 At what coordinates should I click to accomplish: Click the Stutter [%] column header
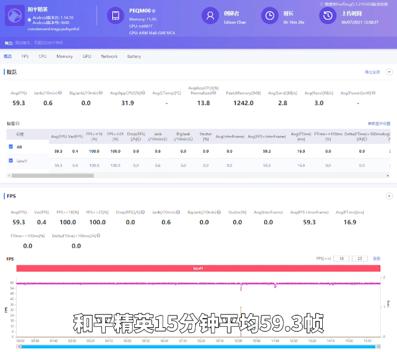coord(205,136)
